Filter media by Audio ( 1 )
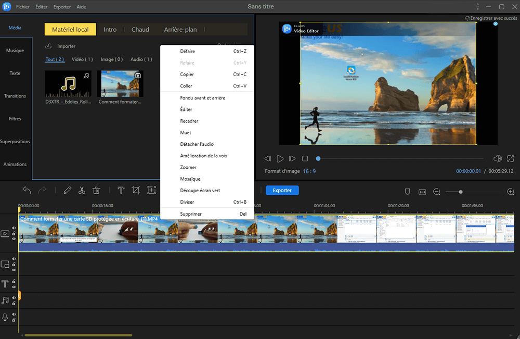 click(141, 59)
